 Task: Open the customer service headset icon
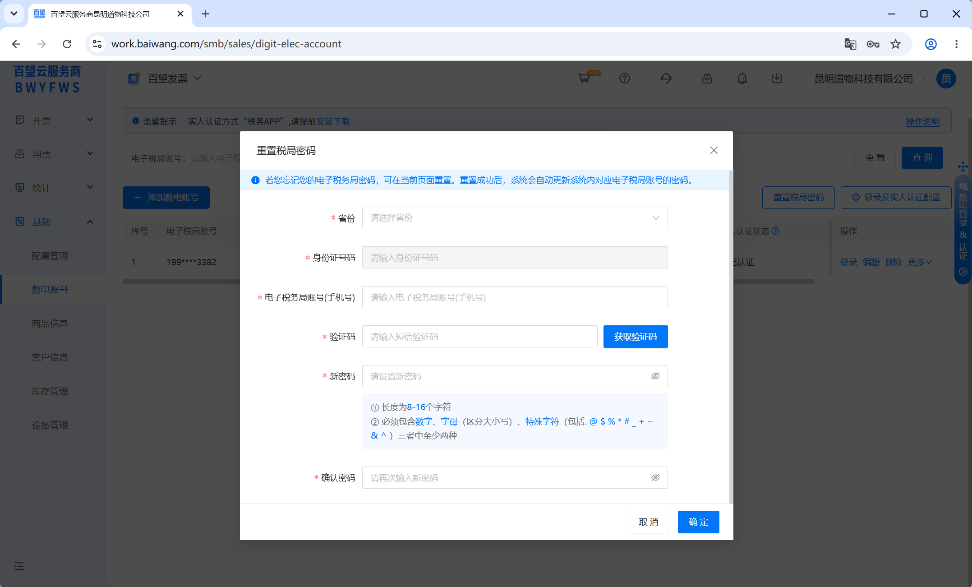(666, 79)
